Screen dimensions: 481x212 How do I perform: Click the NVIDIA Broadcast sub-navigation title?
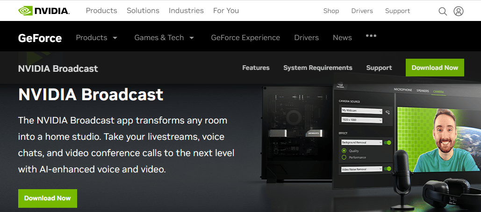(58, 68)
